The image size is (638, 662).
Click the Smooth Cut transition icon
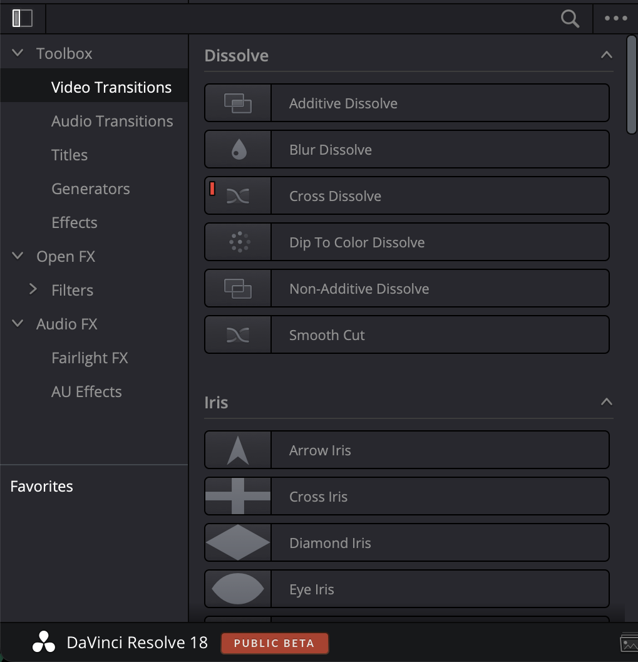tap(237, 334)
